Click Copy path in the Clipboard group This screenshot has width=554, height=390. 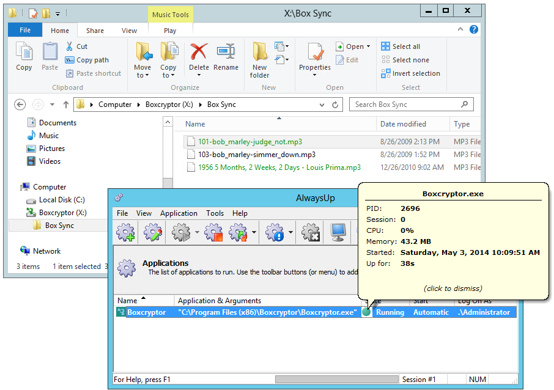[x=87, y=60]
